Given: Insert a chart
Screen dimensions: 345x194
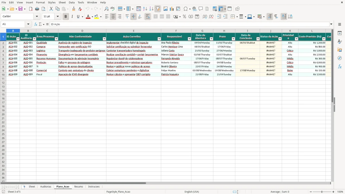Looking at the screenshot, I should point(172,9).
